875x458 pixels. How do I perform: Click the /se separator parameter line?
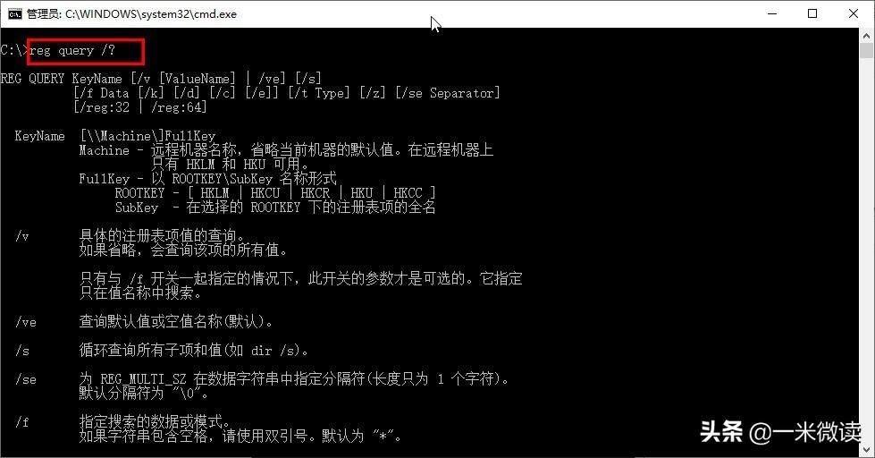263,379
